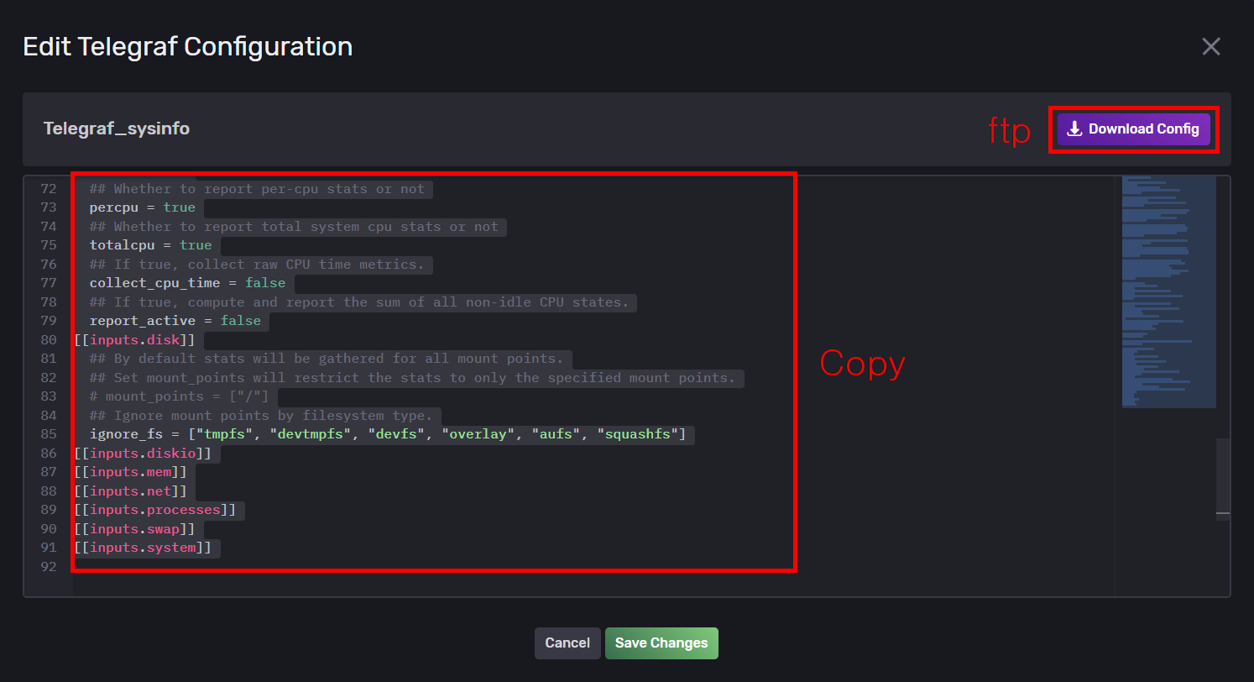
Task: Click the 'report_active = false' line
Action: (x=175, y=321)
